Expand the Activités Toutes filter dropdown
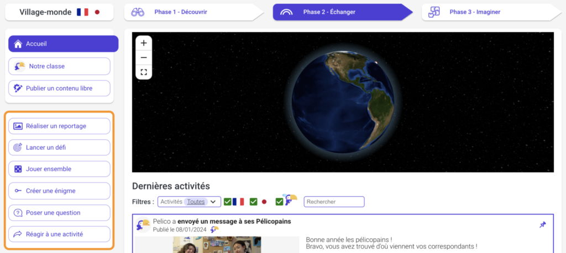The image size is (566, 253). [189, 202]
